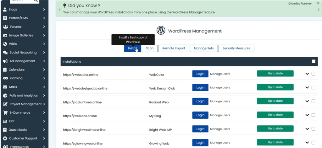Click the Forums people icon
Viewport: 322px width, 148px height.
5,27
